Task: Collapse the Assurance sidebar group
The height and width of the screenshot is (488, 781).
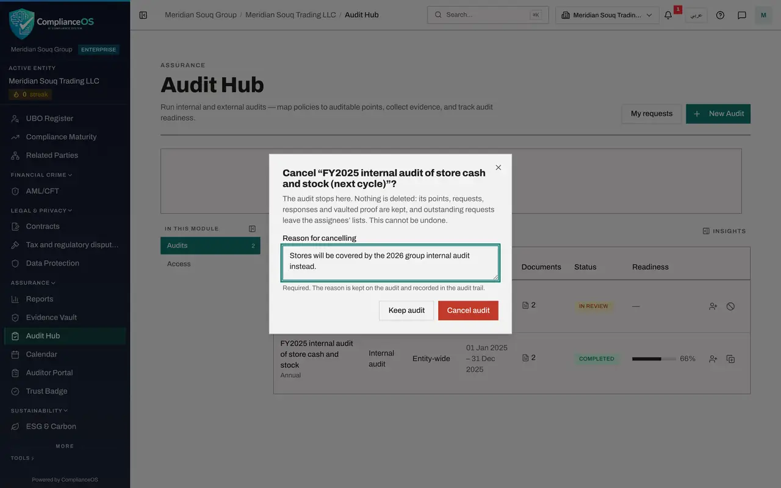Action: pos(33,283)
